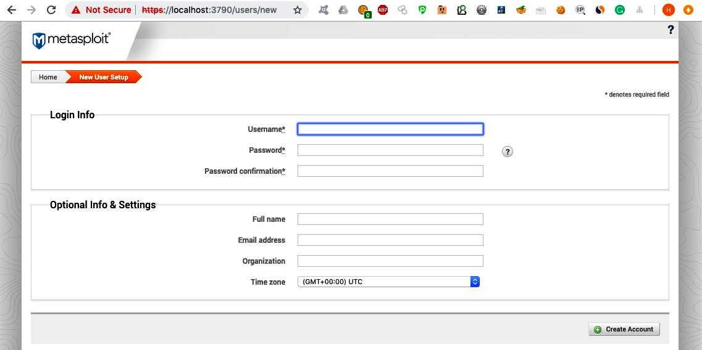This screenshot has width=702, height=350.
Task: Go to the Home breadcrumb
Action: click(x=48, y=77)
